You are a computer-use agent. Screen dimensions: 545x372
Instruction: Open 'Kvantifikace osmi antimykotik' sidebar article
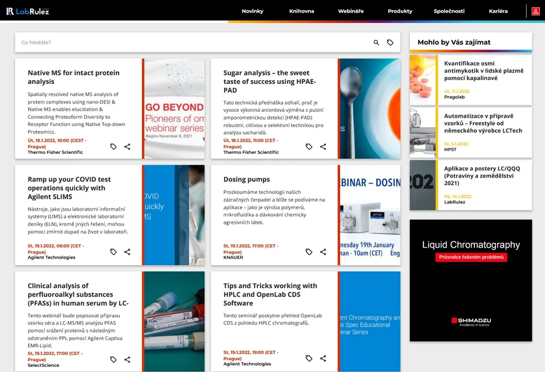(x=483, y=71)
